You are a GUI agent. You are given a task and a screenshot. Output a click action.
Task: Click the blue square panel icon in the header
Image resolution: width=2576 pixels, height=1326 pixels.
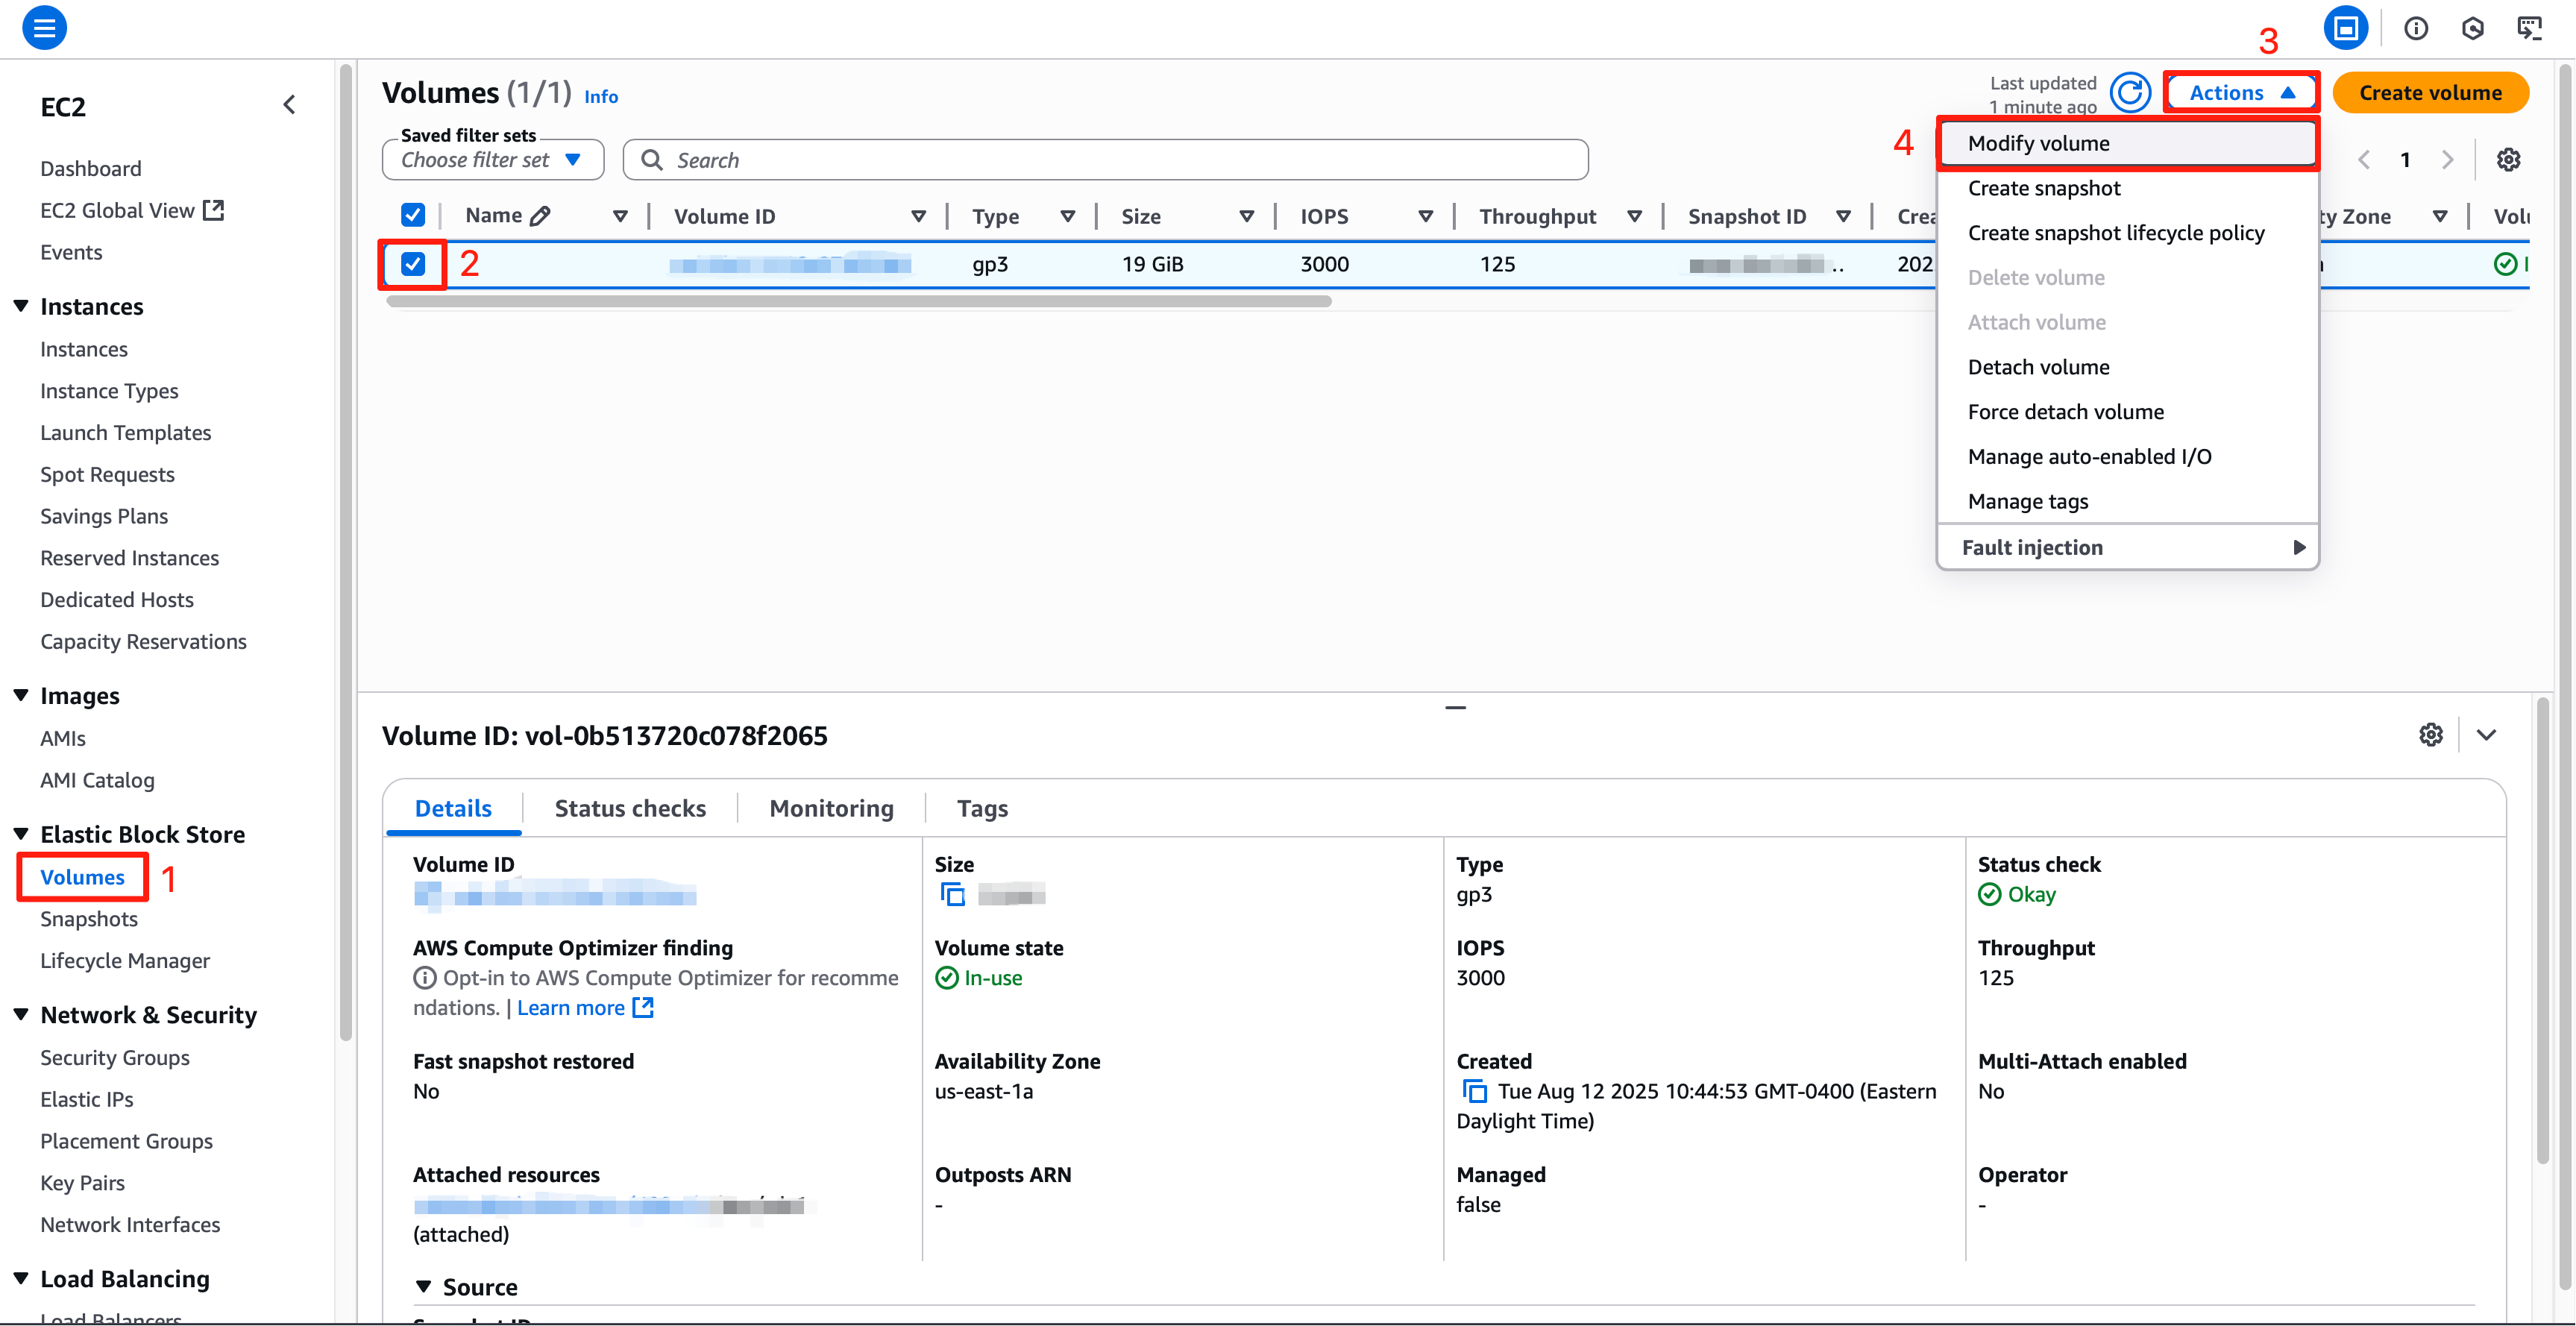pyautogui.click(x=2345, y=28)
